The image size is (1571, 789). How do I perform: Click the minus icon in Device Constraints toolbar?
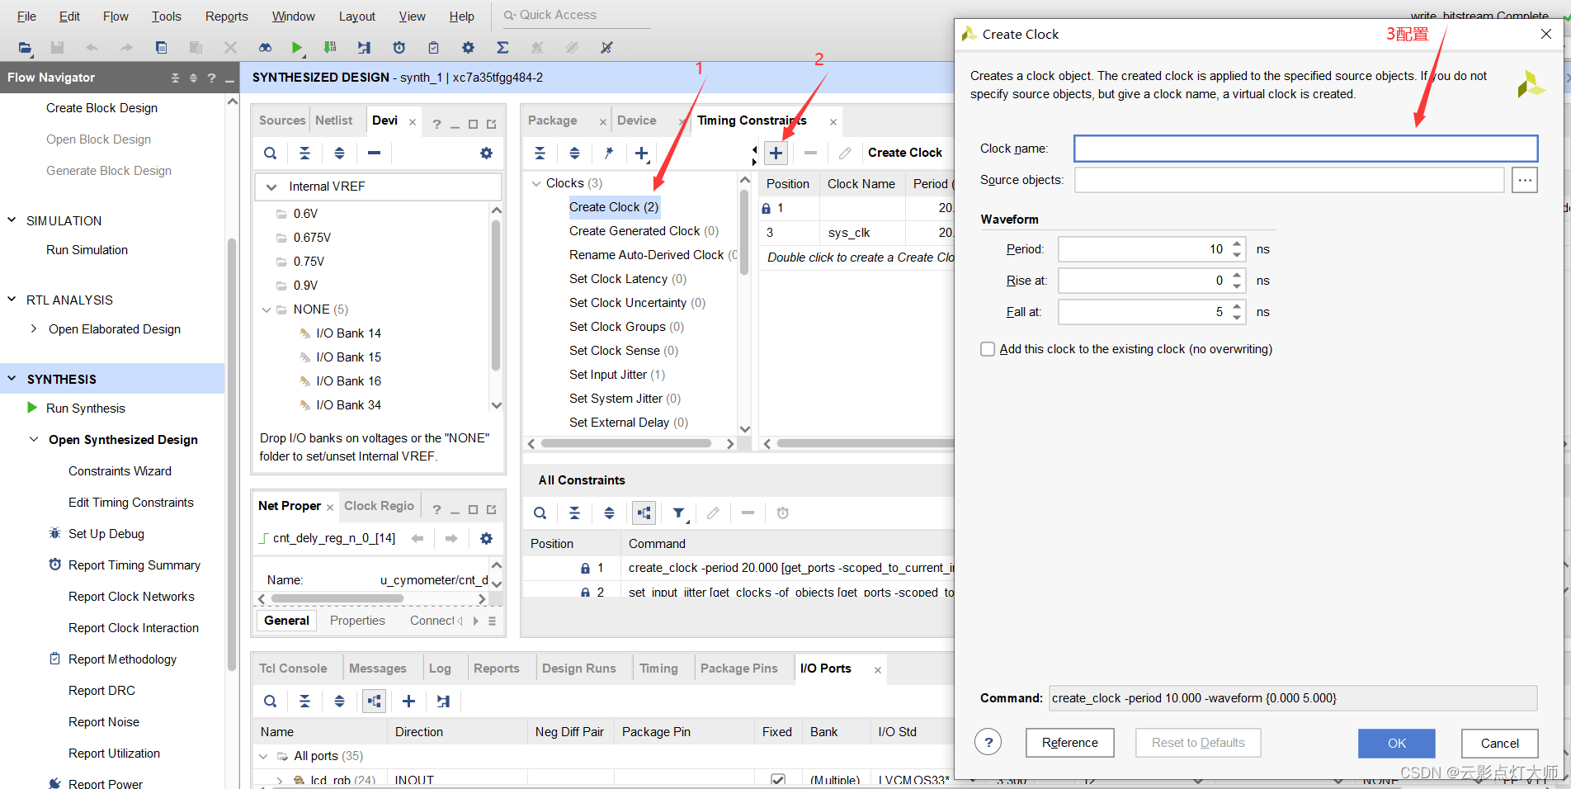tap(374, 153)
